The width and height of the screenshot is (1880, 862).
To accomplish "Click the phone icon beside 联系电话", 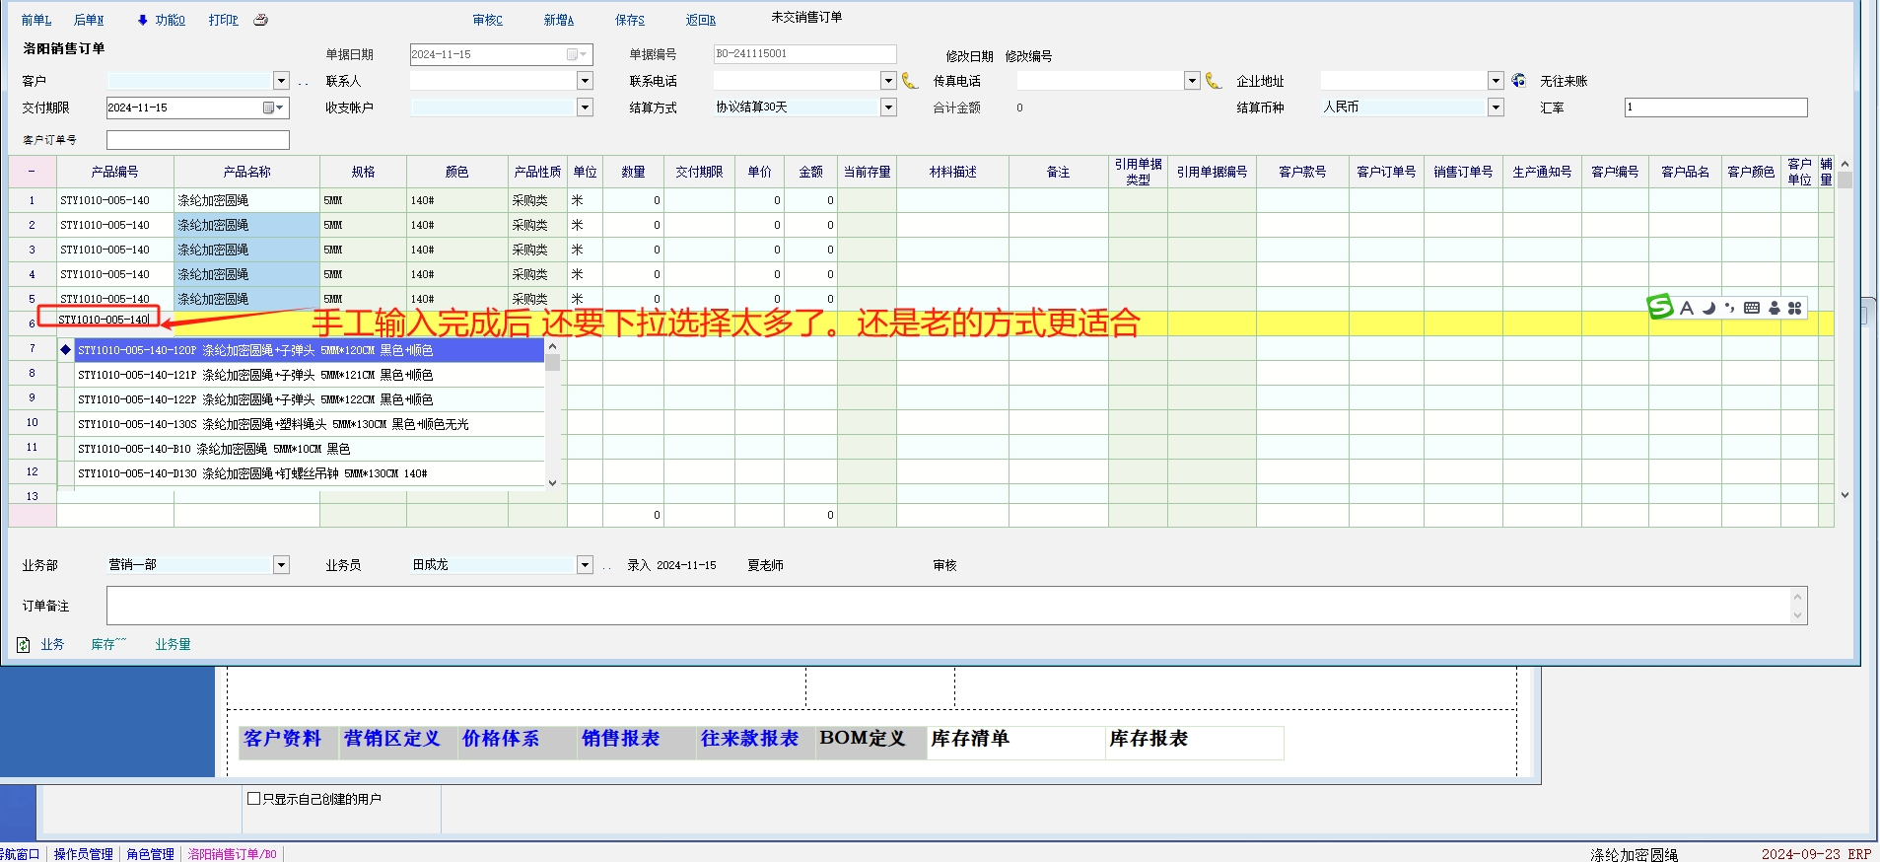I will click(910, 81).
